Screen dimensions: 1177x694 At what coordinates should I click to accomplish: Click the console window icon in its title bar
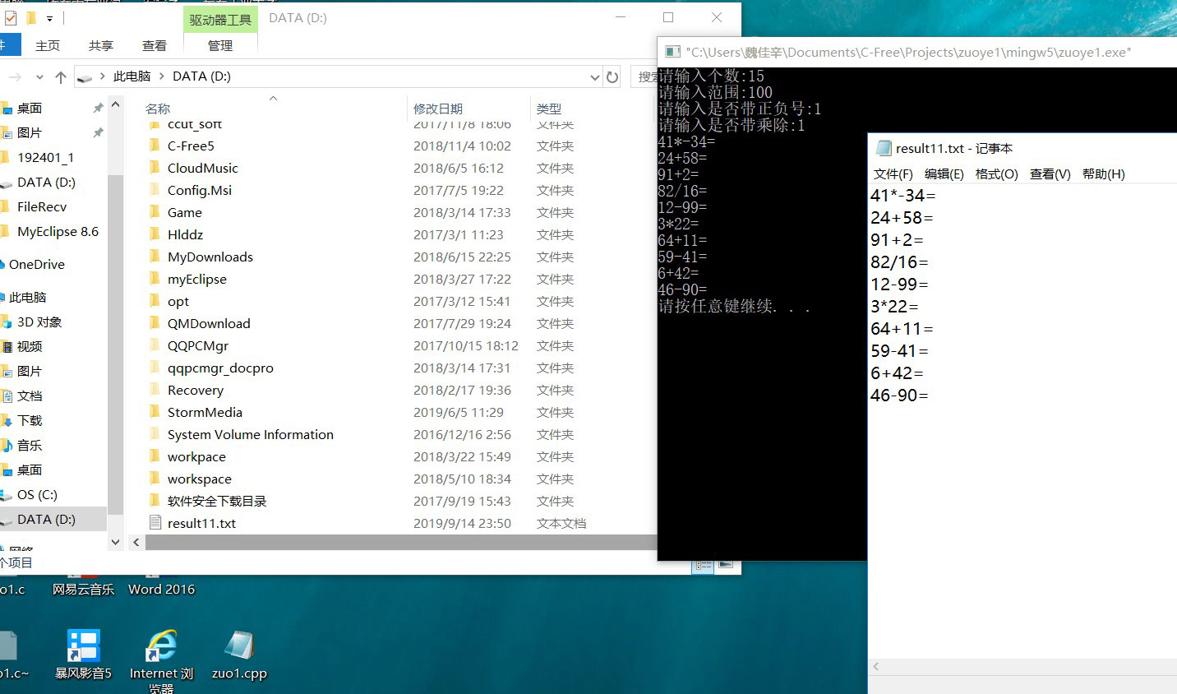(x=672, y=52)
